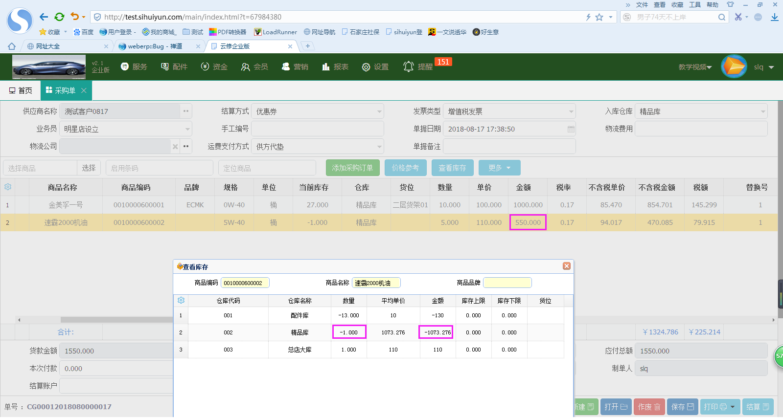The image size is (783, 418).
Task: Click the calendar icon beside 单据日期
Action: (571, 129)
